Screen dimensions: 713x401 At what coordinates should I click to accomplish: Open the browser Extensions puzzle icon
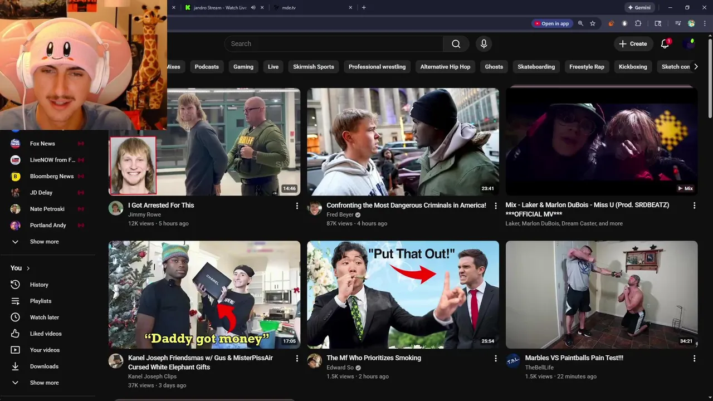pos(638,23)
